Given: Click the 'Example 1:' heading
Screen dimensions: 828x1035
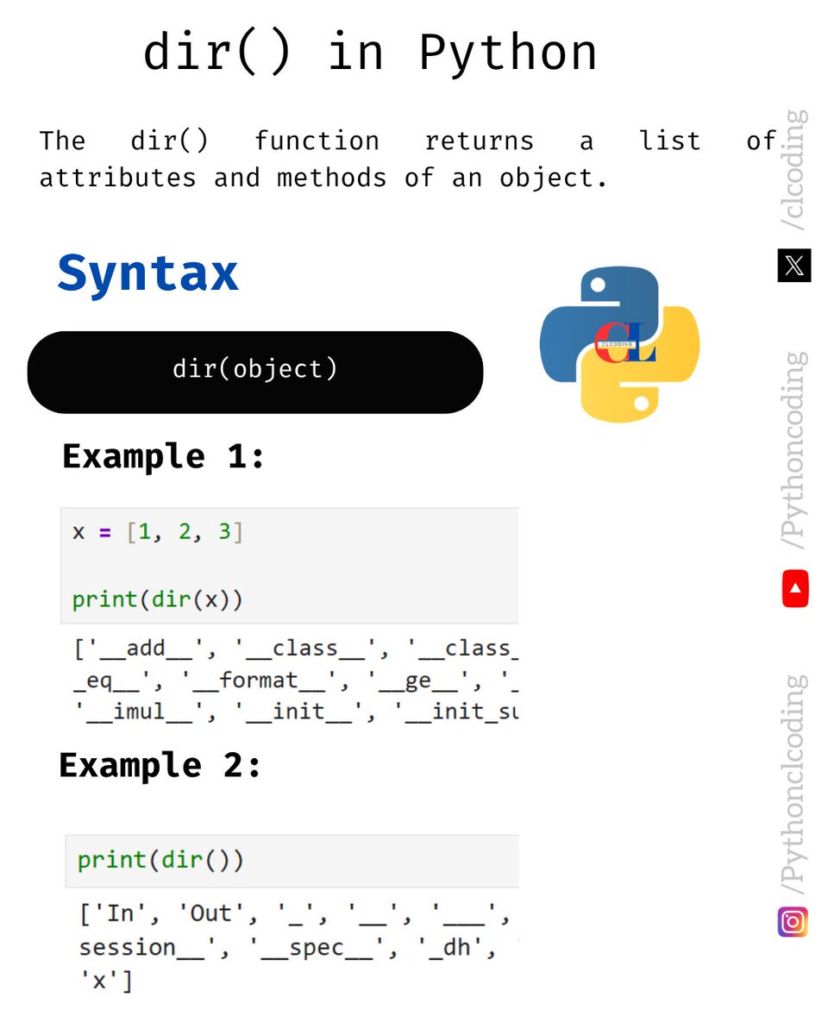Looking at the screenshot, I should [x=164, y=456].
